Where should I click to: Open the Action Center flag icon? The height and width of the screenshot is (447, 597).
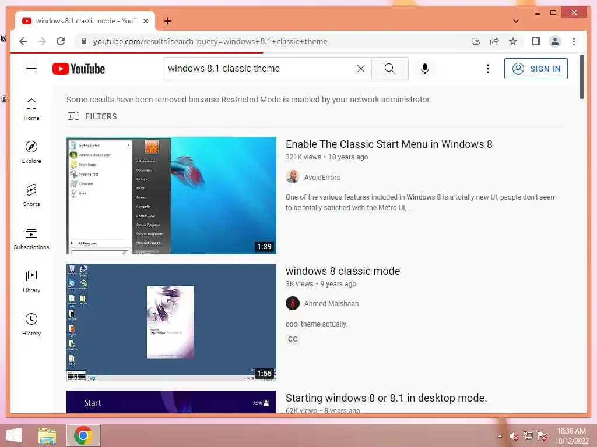click(542, 436)
